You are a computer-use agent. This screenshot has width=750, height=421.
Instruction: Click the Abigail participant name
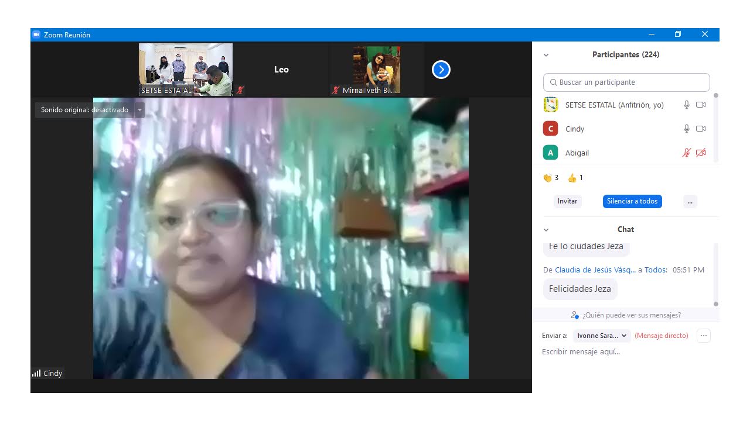tap(577, 153)
